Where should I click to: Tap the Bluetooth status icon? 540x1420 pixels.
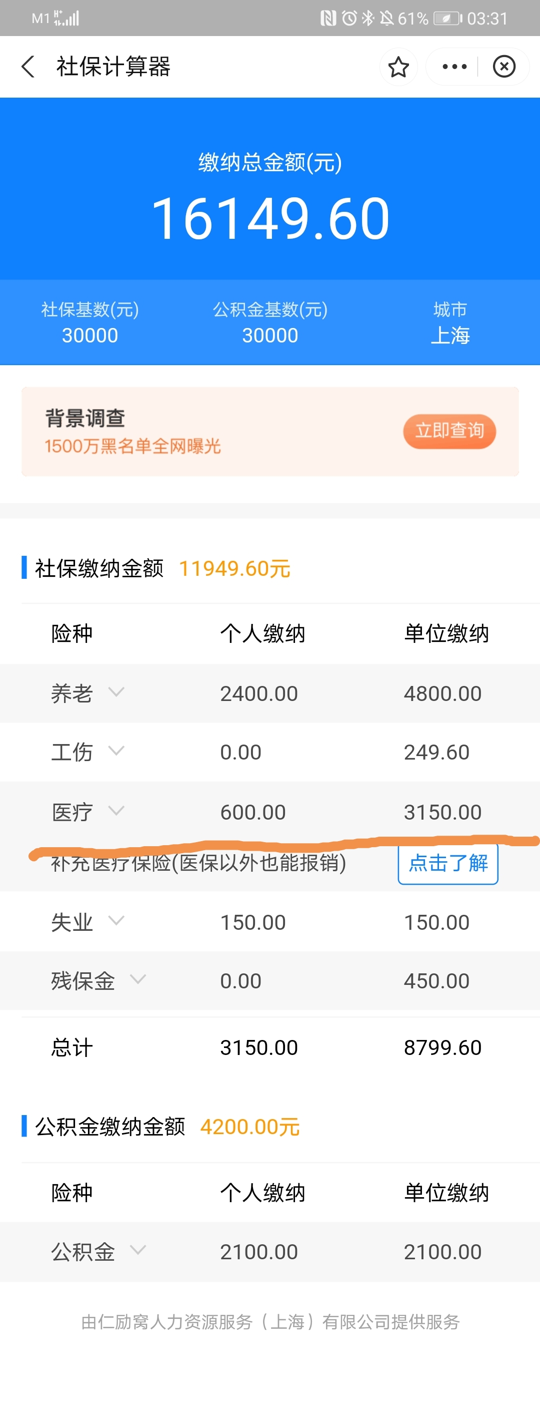(367, 19)
